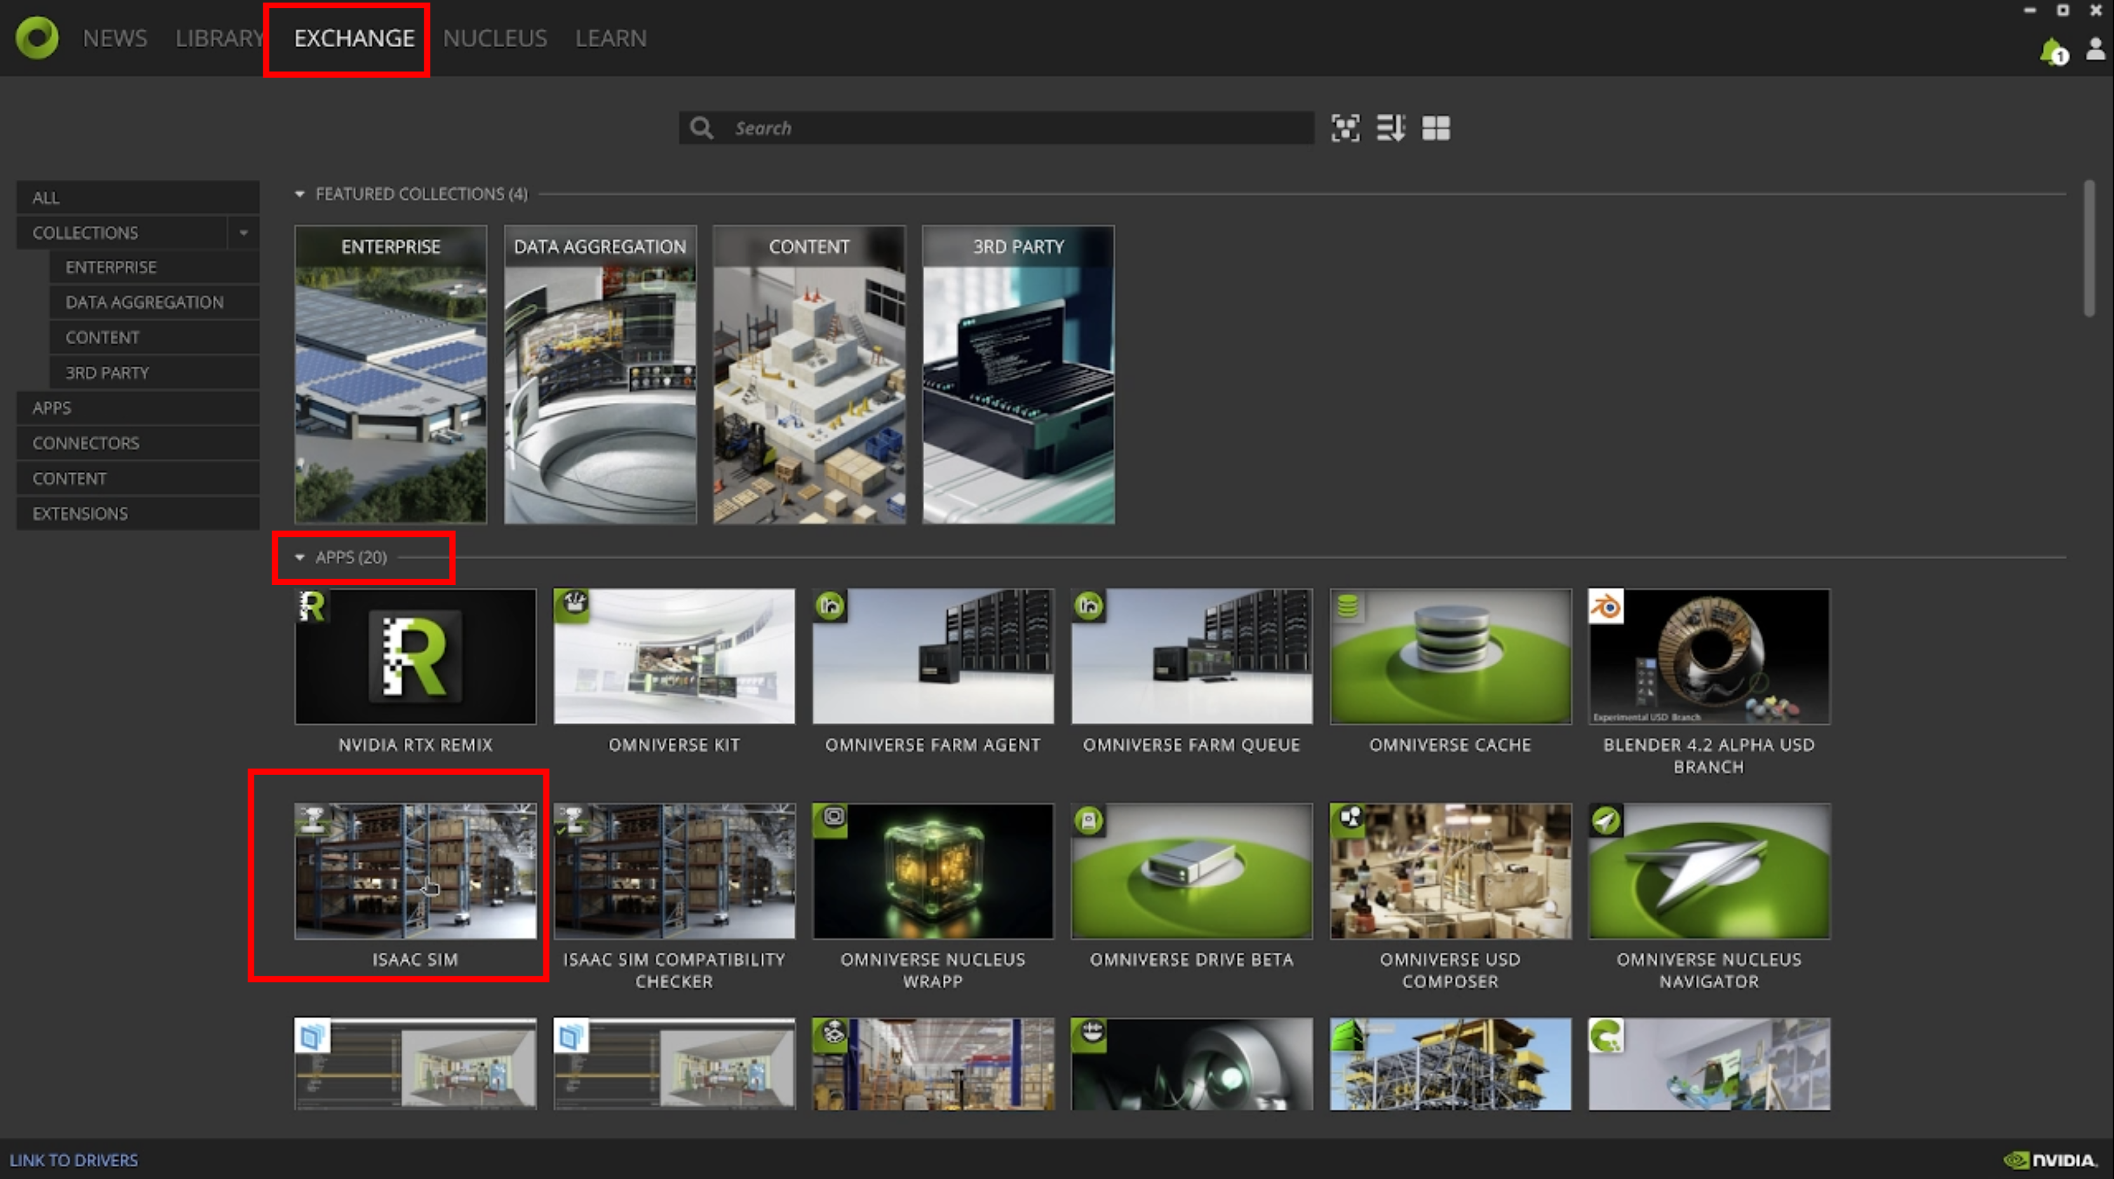Click the Omniverse launcher logo icon
This screenshot has width=2114, height=1179.
point(37,37)
